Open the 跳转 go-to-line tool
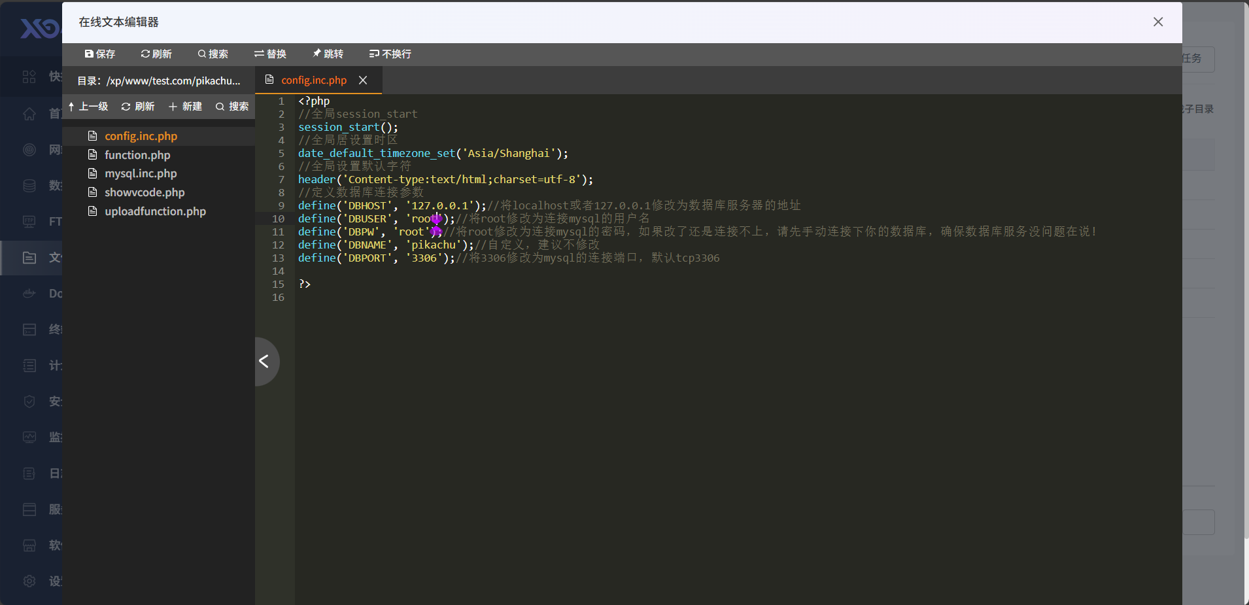This screenshot has height=605, width=1249. point(328,54)
